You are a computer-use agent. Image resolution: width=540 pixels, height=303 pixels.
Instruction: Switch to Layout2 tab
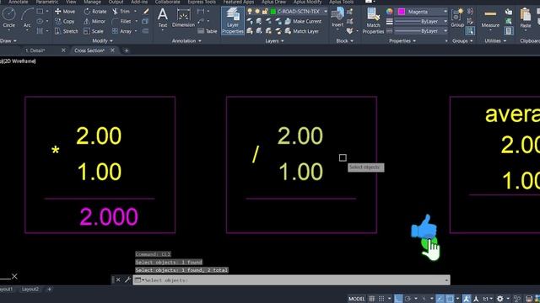30,290
